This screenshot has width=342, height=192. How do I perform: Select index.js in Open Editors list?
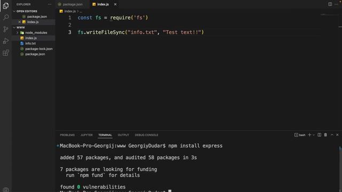(33, 22)
